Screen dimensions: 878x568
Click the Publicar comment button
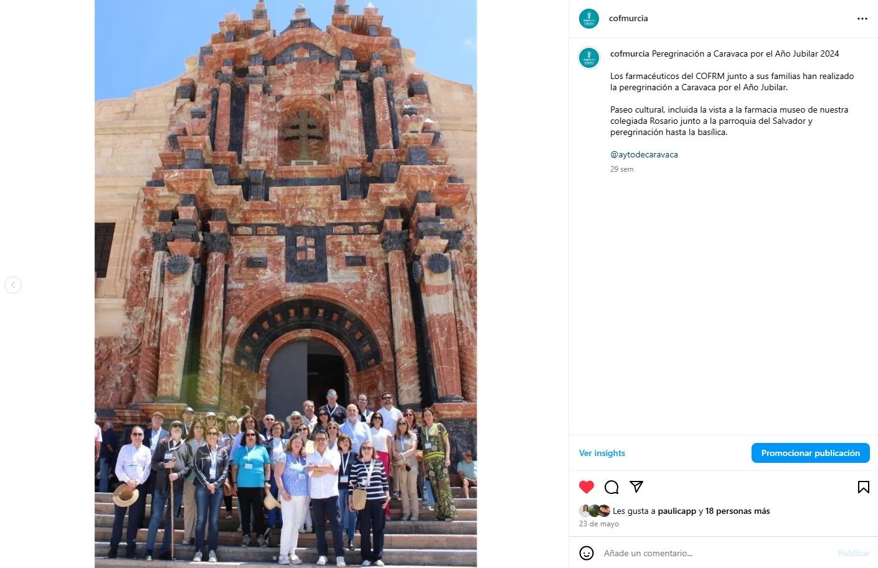tap(854, 553)
